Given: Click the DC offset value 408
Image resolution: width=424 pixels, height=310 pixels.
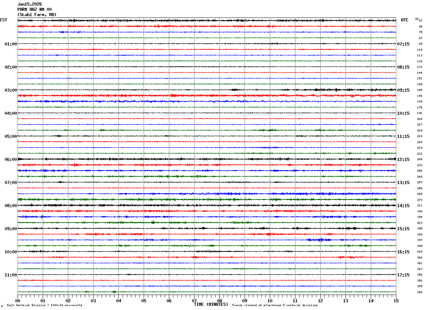Looking at the screenshot, I should pyautogui.click(x=420, y=252).
